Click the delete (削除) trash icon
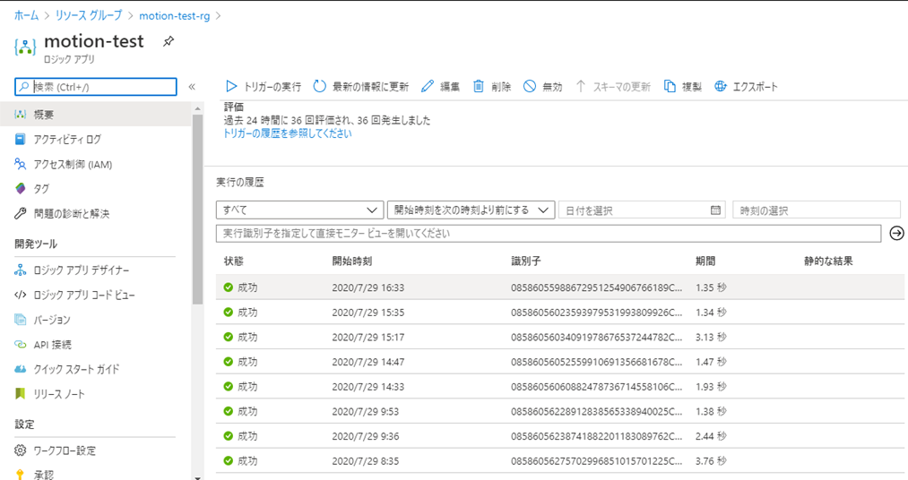The width and height of the screenshot is (908, 480). pyautogui.click(x=479, y=86)
